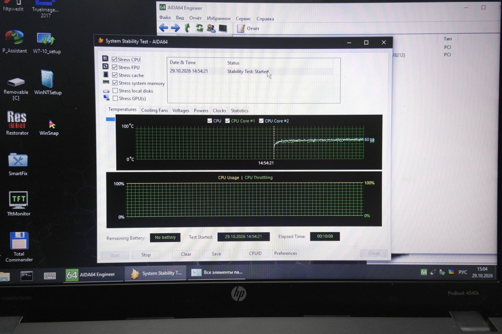Image resolution: width=502 pixels, height=334 pixels.
Task: Click the AIDA64 back arrow icon
Action: coord(163,28)
